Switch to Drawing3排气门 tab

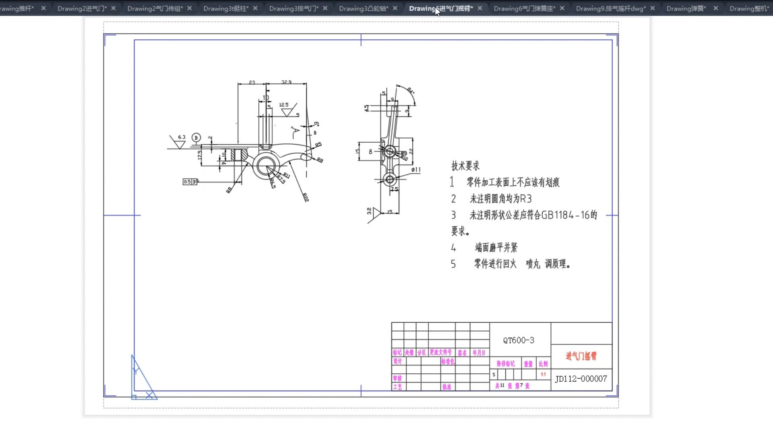coord(293,8)
